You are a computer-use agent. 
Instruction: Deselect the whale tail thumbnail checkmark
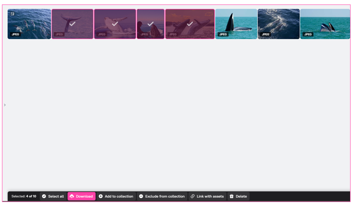pos(72,24)
